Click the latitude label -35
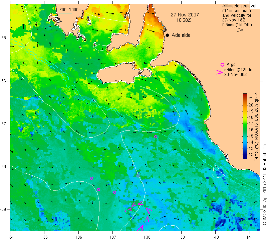 pos(3,38)
